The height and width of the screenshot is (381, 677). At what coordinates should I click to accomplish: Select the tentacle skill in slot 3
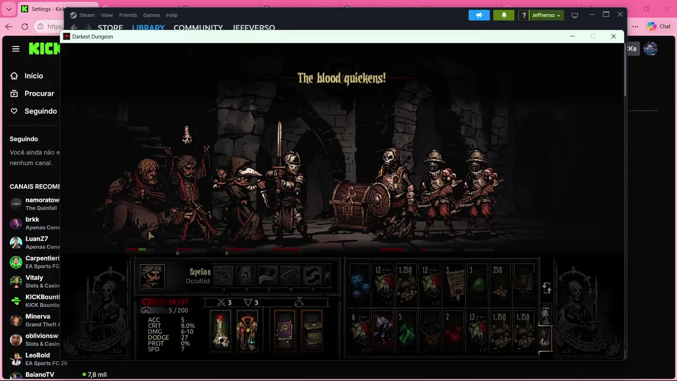(x=268, y=276)
